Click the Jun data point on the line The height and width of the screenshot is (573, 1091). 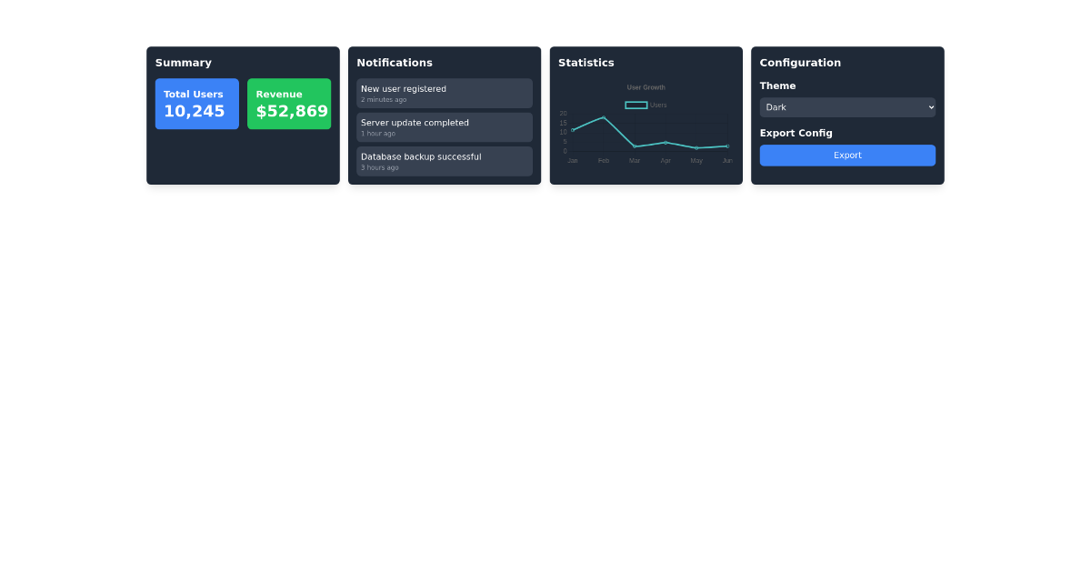(726, 147)
